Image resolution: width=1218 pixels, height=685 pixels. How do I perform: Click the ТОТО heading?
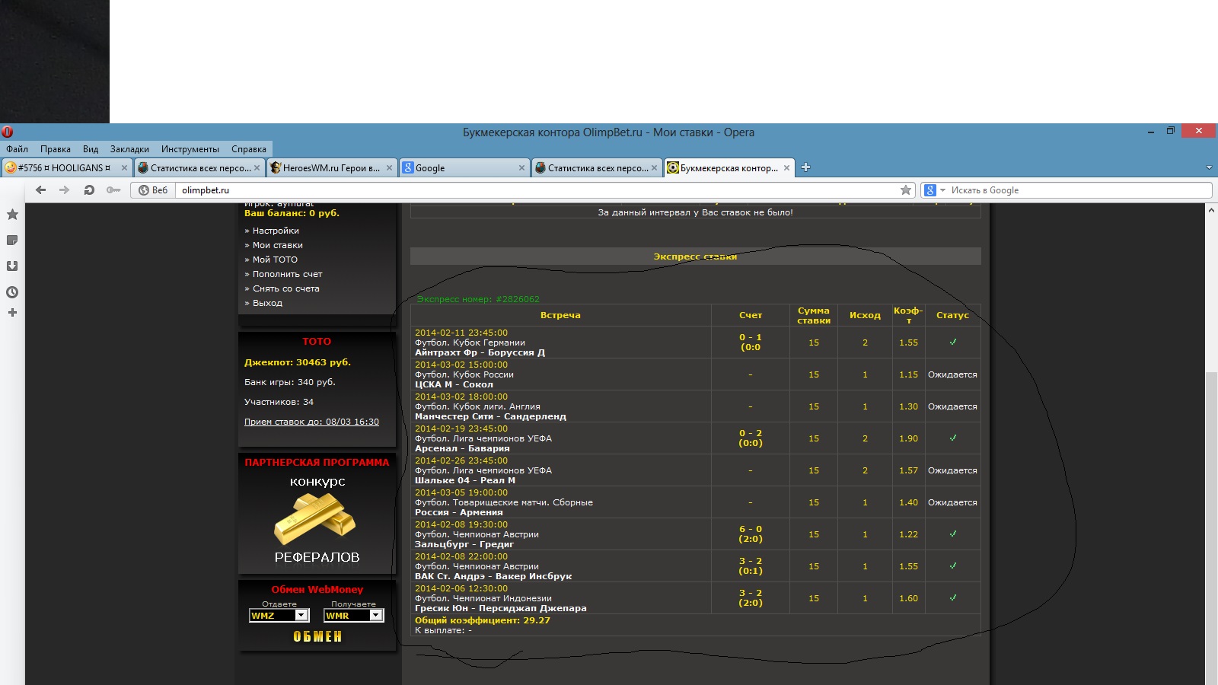click(x=317, y=342)
